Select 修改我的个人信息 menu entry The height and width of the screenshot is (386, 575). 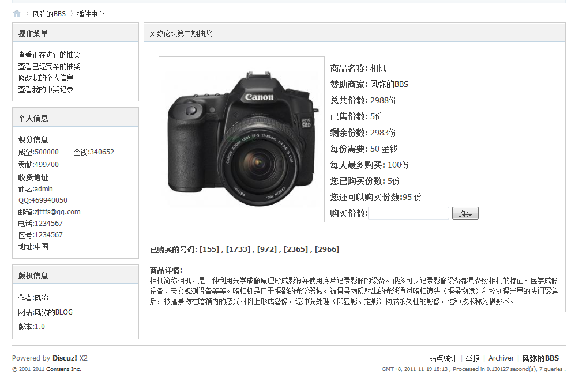pyautogui.click(x=46, y=78)
